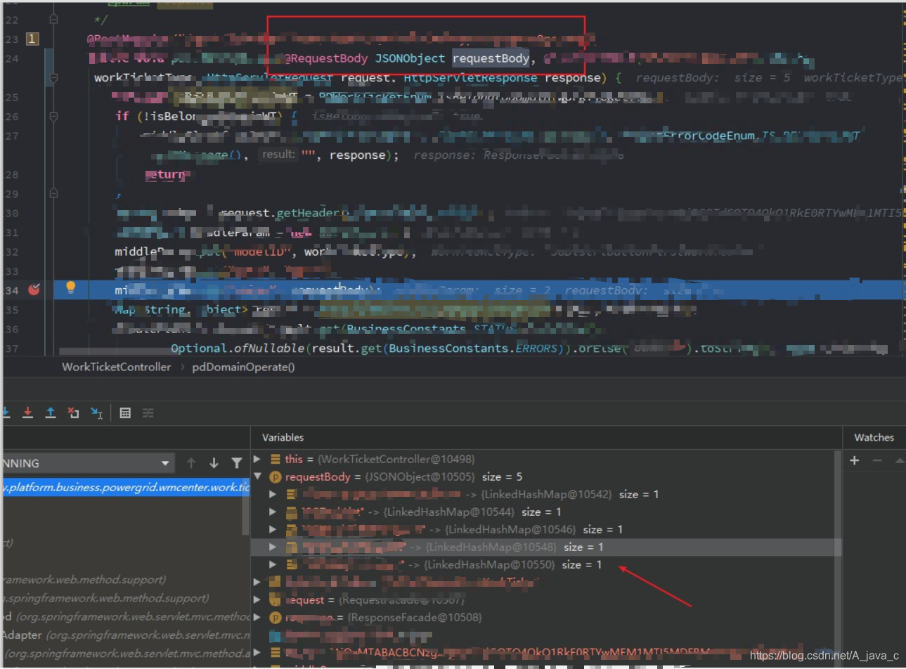
Task: Select the Watches panel header
Action: click(x=874, y=437)
